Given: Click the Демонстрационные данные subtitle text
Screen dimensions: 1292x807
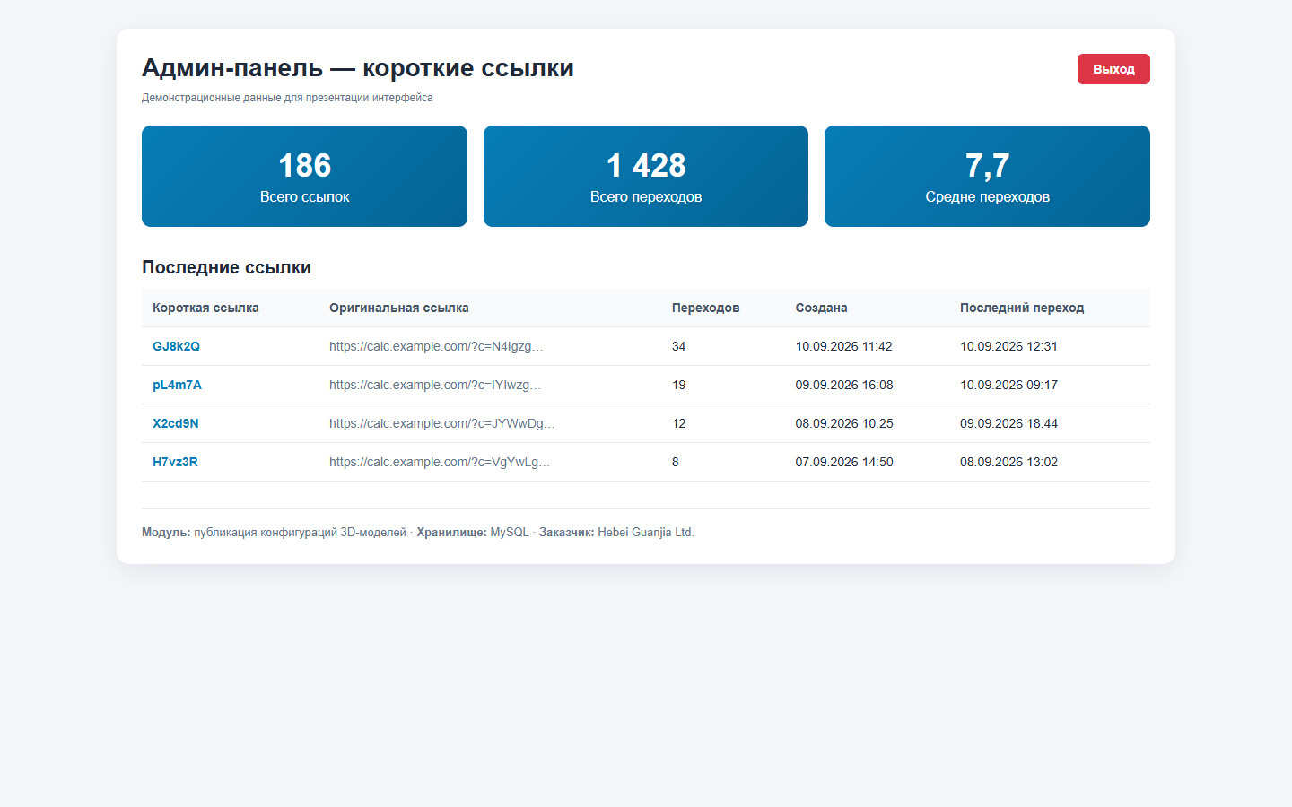Looking at the screenshot, I should point(287,98).
